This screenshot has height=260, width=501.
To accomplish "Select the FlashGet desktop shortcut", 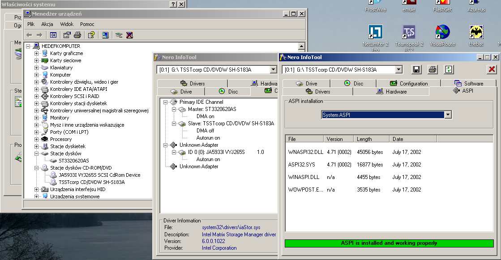I will click(x=442, y=6).
